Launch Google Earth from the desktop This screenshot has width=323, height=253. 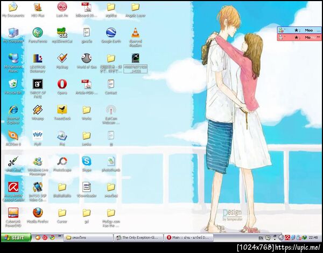pyautogui.click(x=111, y=35)
